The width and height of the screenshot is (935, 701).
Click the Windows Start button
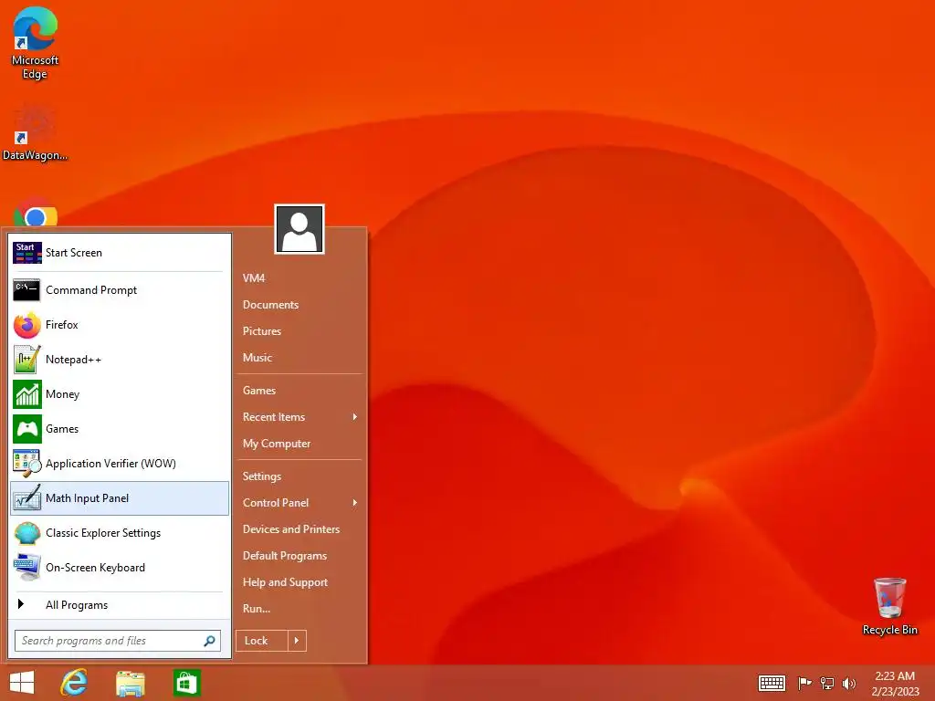click(22, 683)
